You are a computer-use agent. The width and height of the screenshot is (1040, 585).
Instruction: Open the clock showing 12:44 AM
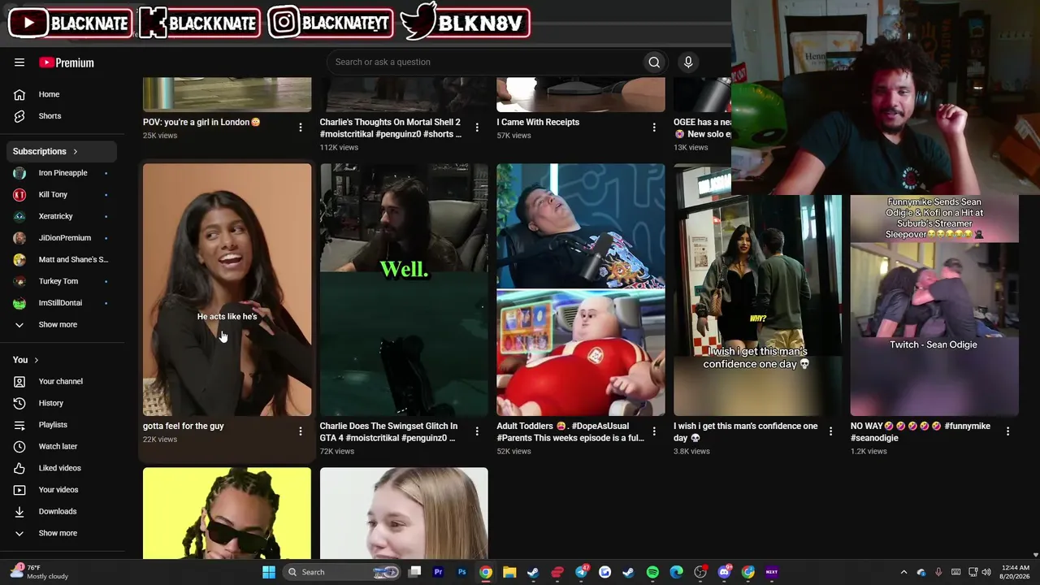1016,572
